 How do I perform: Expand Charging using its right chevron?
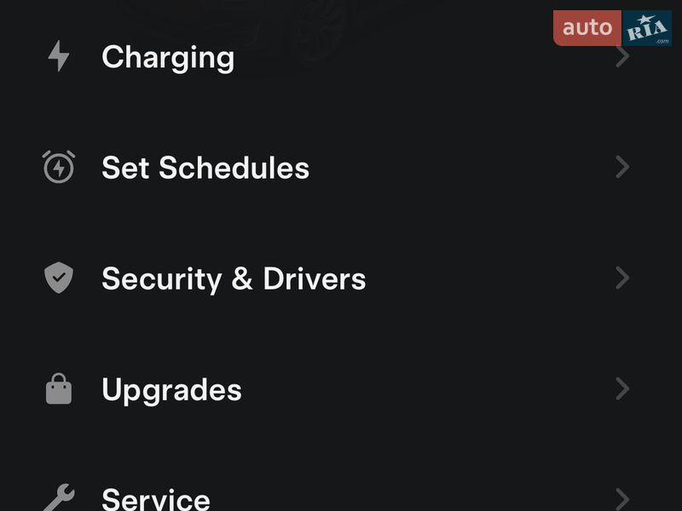623,57
